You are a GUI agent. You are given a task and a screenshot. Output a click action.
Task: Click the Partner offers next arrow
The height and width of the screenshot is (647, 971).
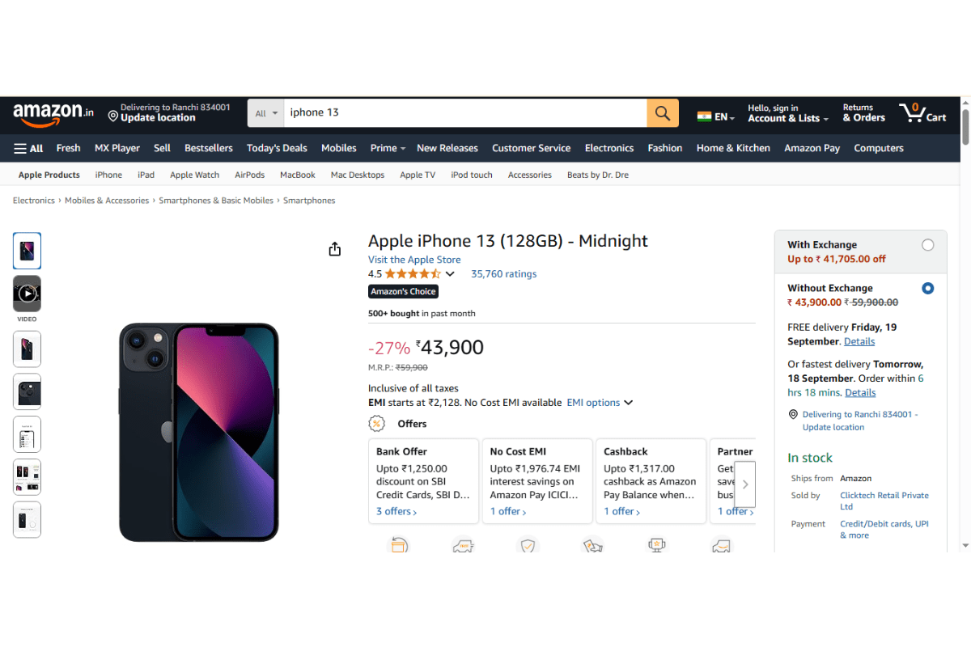[745, 483]
